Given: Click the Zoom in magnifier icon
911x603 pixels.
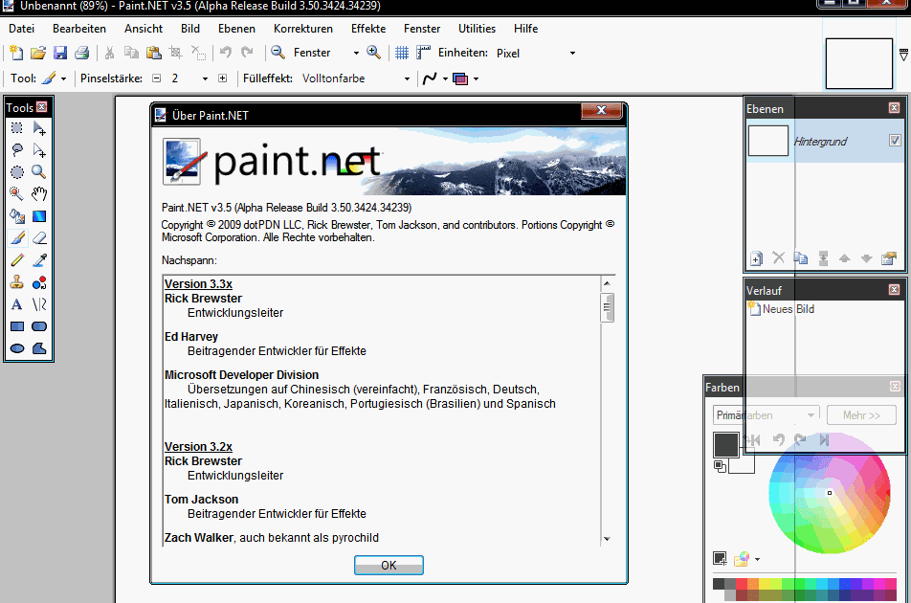Looking at the screenshot, I should point(373,53).
